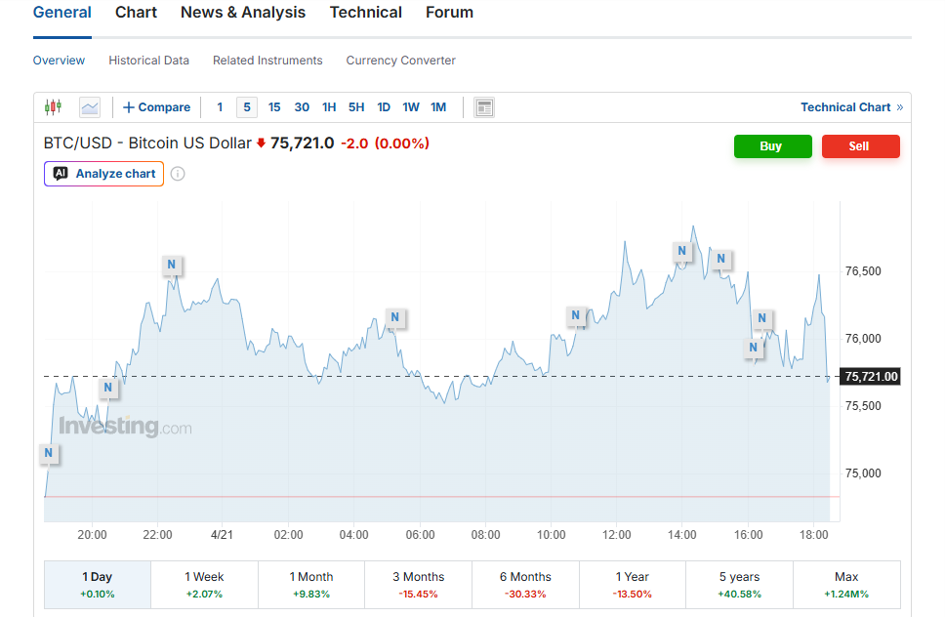The width and height of the screenshot is (945, 617).
Task: Open the Historical Data sub-tab
Action: [x=148, y=61]
